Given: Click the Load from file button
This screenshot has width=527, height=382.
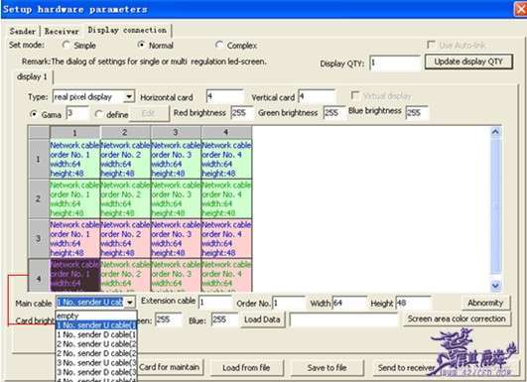Looking at the screenshot, I should [x=246, y=368].
